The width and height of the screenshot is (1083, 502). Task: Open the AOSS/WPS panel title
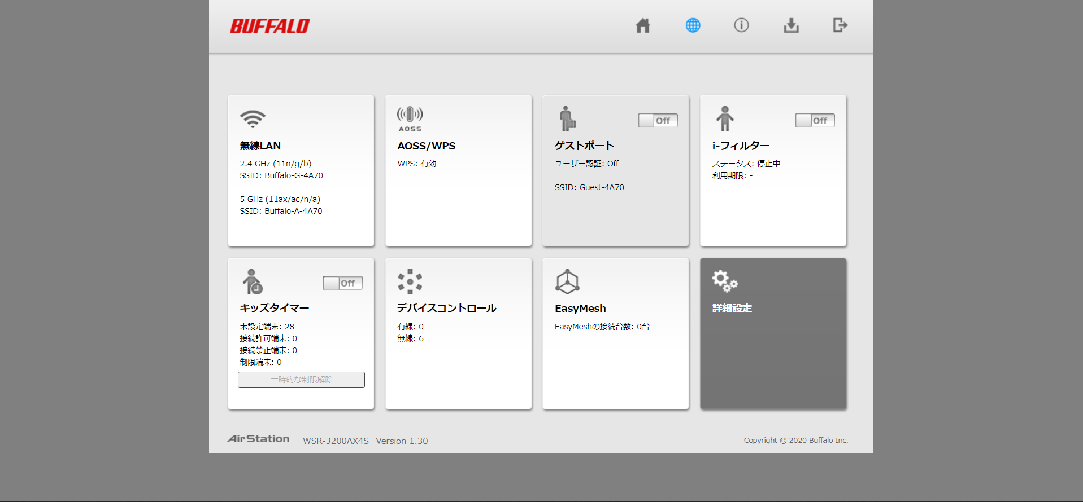click(x=427, y=146)
